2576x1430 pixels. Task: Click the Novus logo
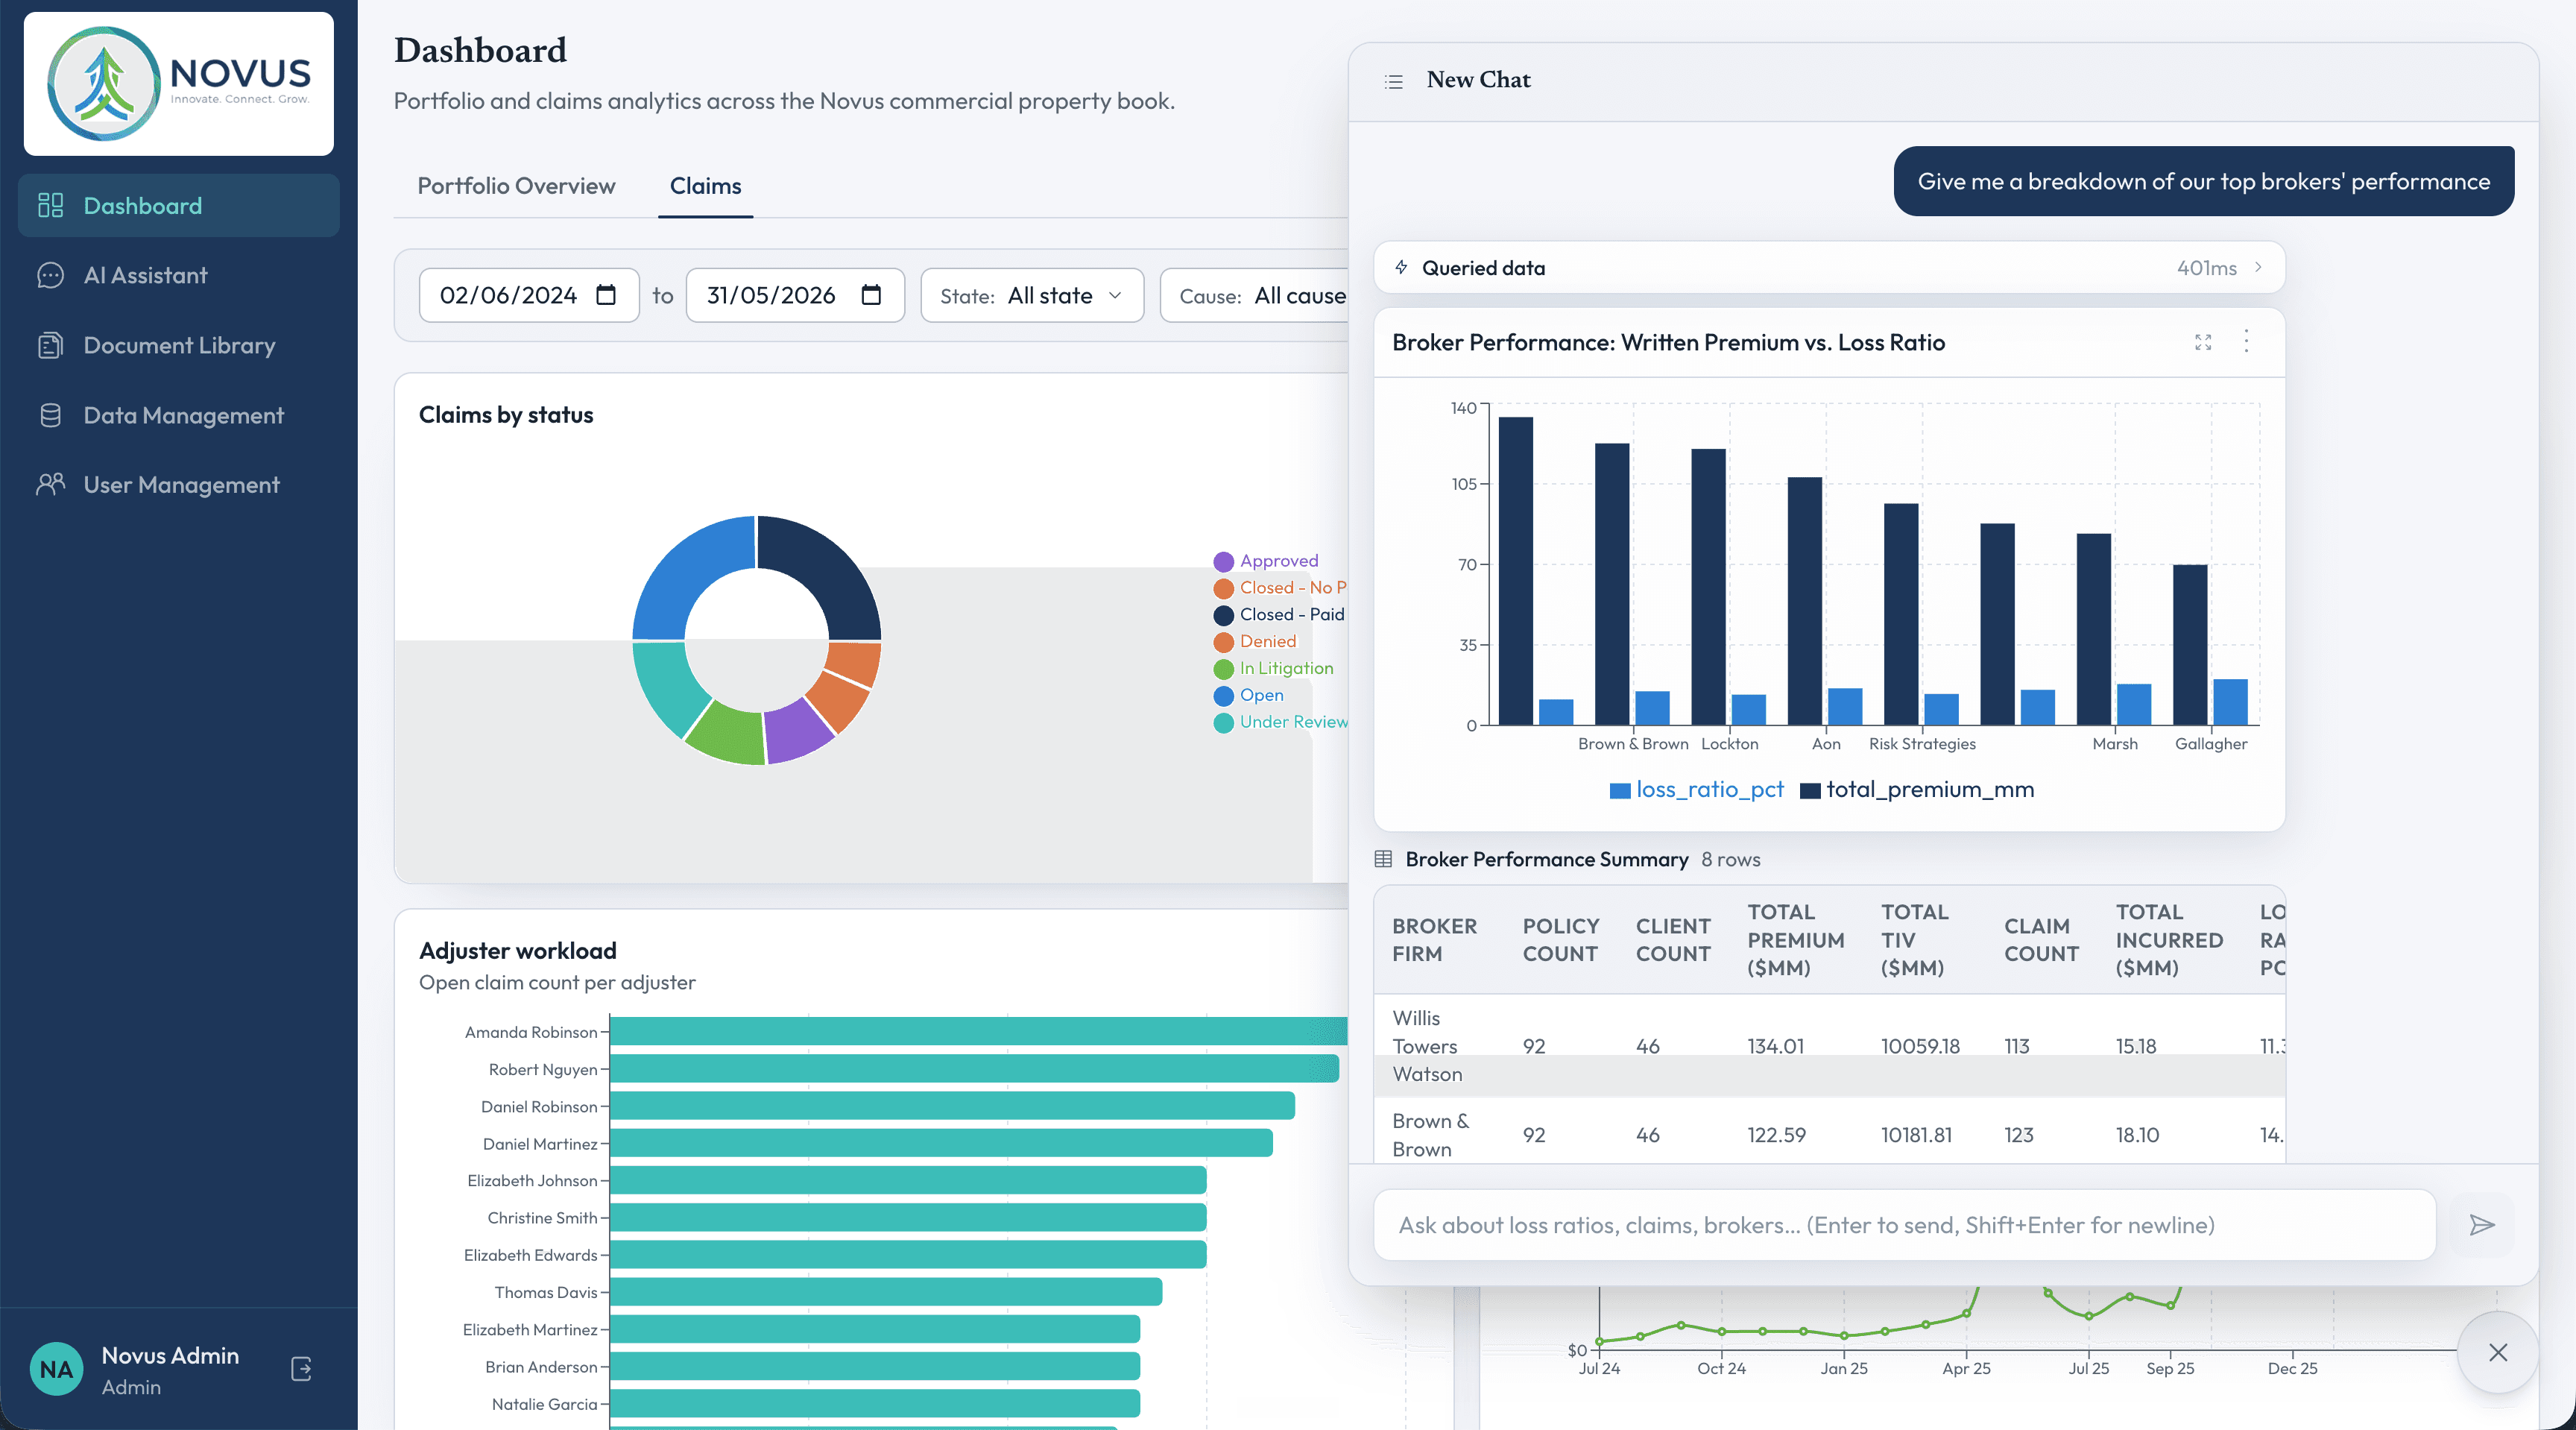[179, 84]
